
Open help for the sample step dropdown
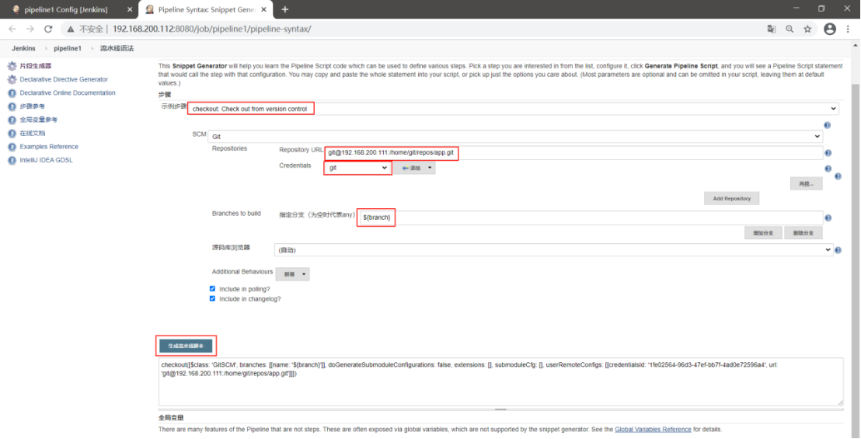tap(828, 125)
